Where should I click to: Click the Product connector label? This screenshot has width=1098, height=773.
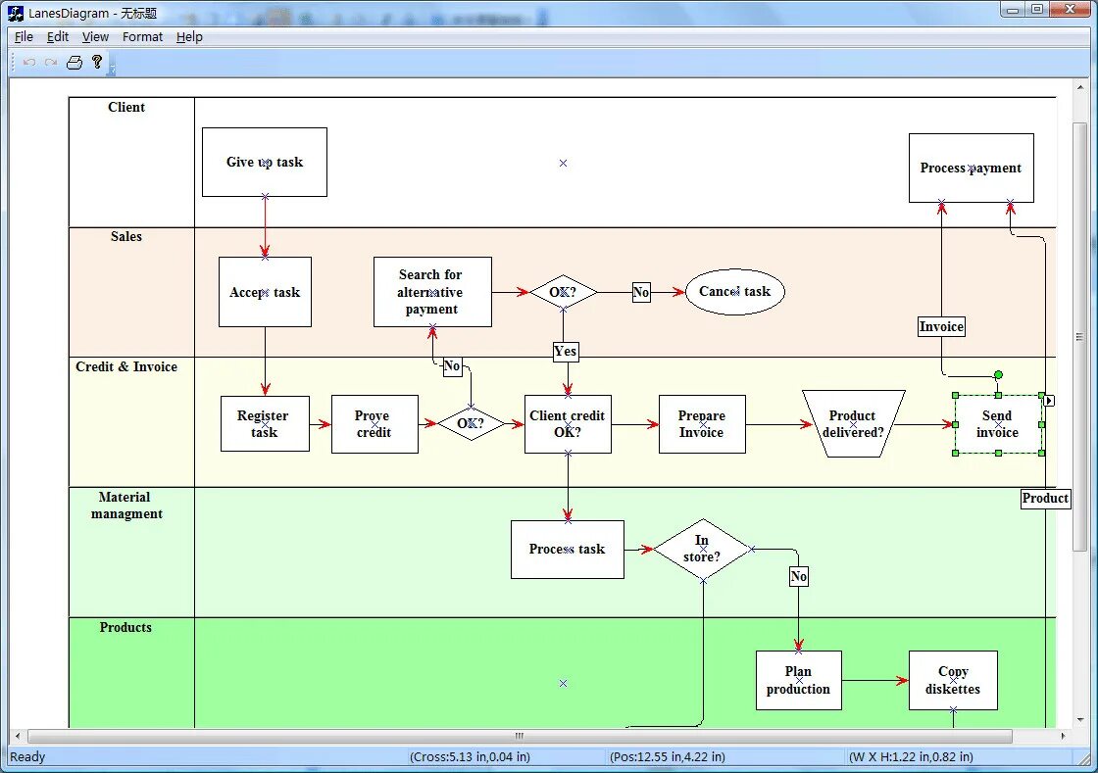pyautogui.click(x=1045, y=499)
